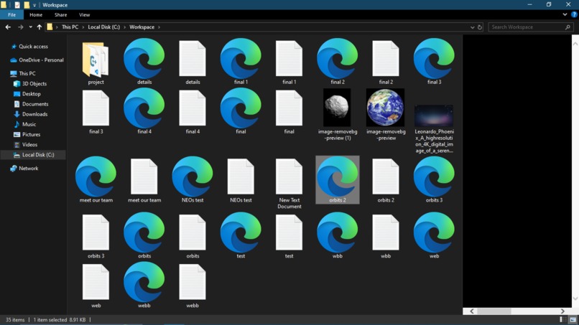
Task: Switch to the Home ribbon tab
Action: pos(36,15)
